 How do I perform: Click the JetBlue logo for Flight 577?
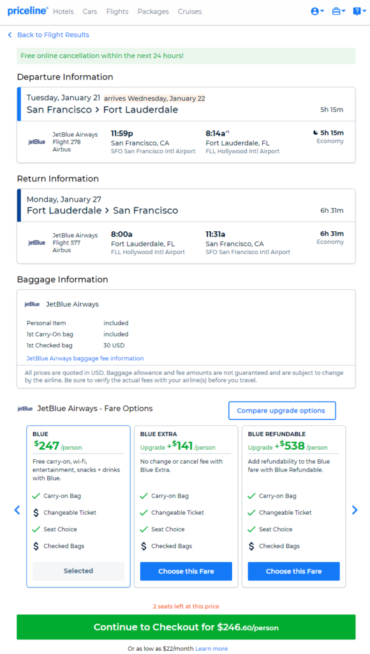point(36,243)
